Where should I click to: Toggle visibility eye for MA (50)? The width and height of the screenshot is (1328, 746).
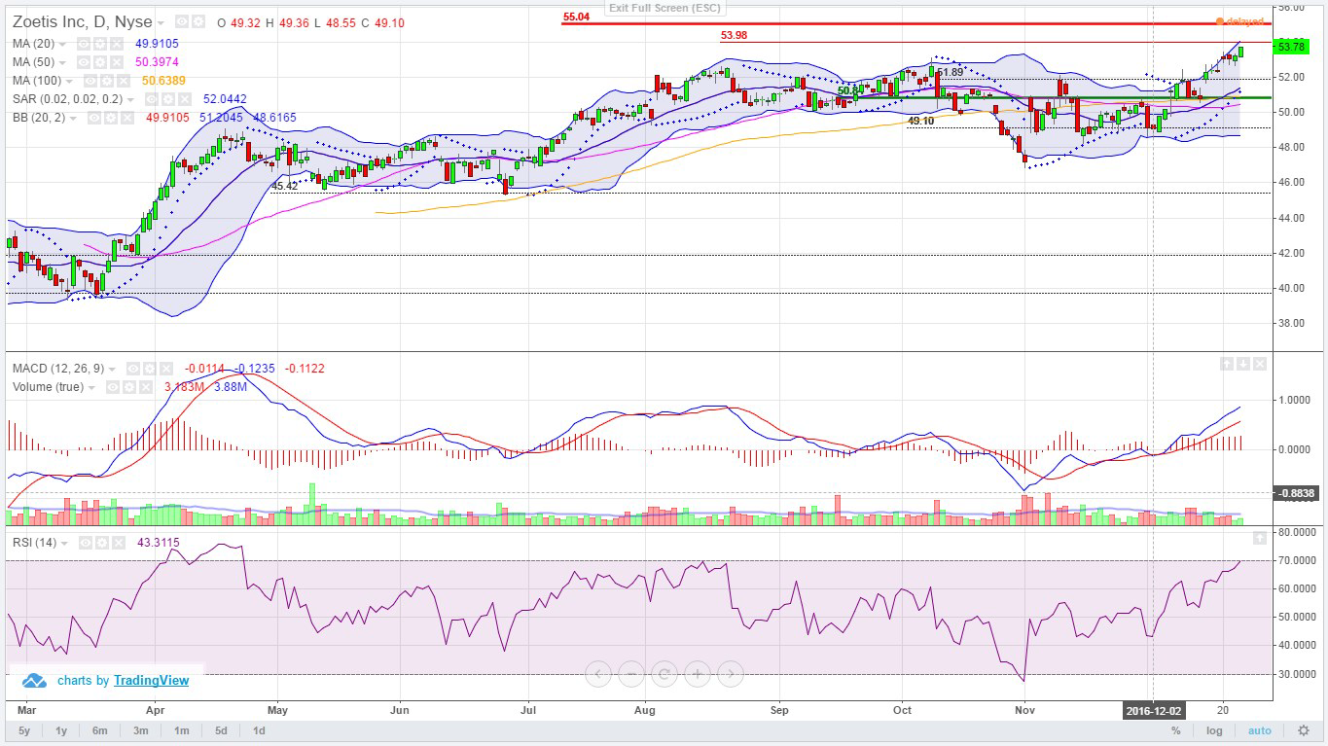(x=84, y=62)
